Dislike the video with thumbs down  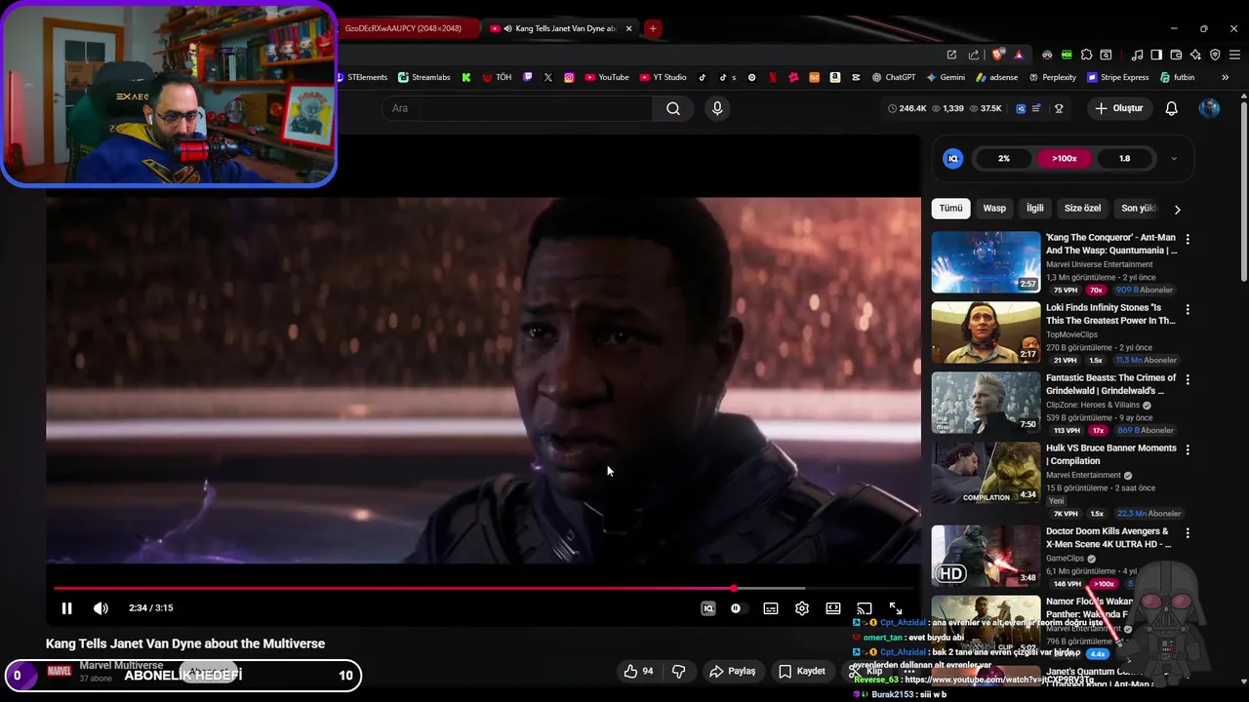(679, 671)
